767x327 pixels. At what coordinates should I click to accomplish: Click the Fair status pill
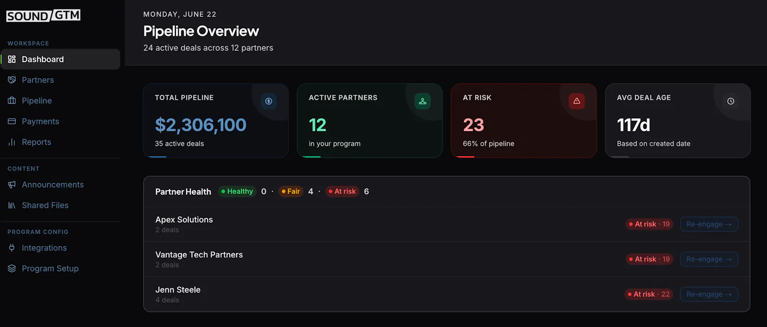pyautogui.click(x=291, y=192)
